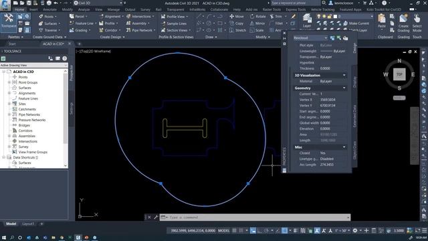Click the Parcel tool icon
428x241 pixels.
[72, 16]
